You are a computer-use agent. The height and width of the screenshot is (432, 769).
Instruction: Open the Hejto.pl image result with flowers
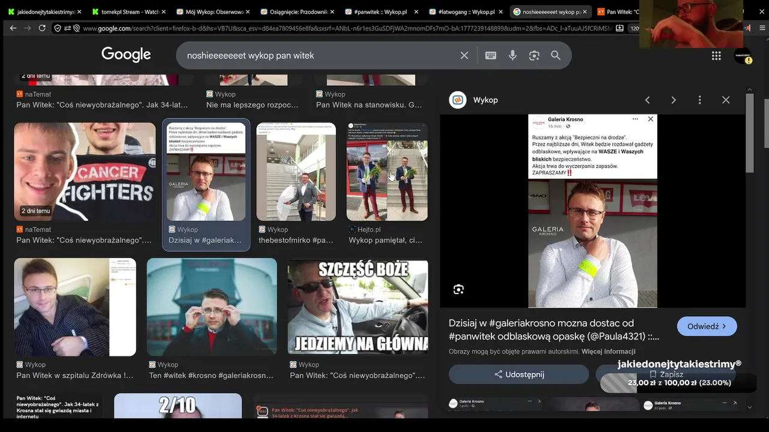pos(387,172)
